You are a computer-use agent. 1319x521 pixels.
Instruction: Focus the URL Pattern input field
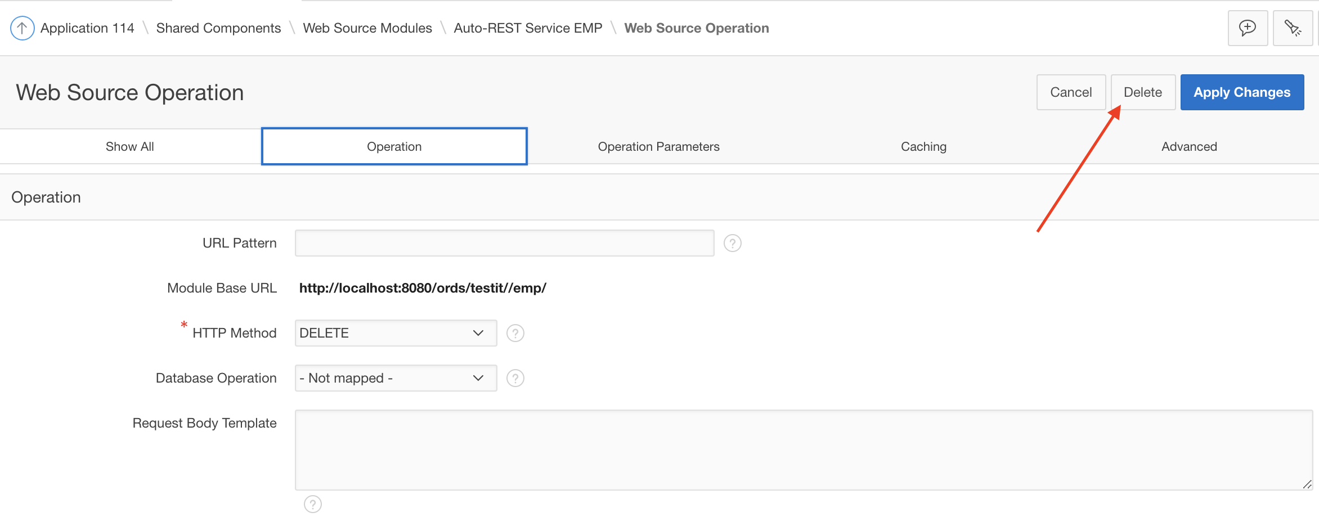(x=504, y=243)
